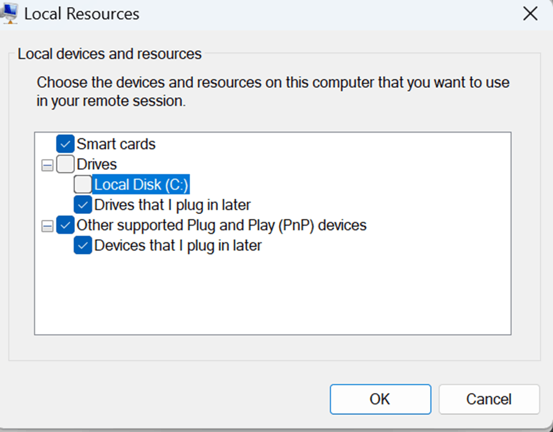Close the Local Resources dialog

point(530,14)
